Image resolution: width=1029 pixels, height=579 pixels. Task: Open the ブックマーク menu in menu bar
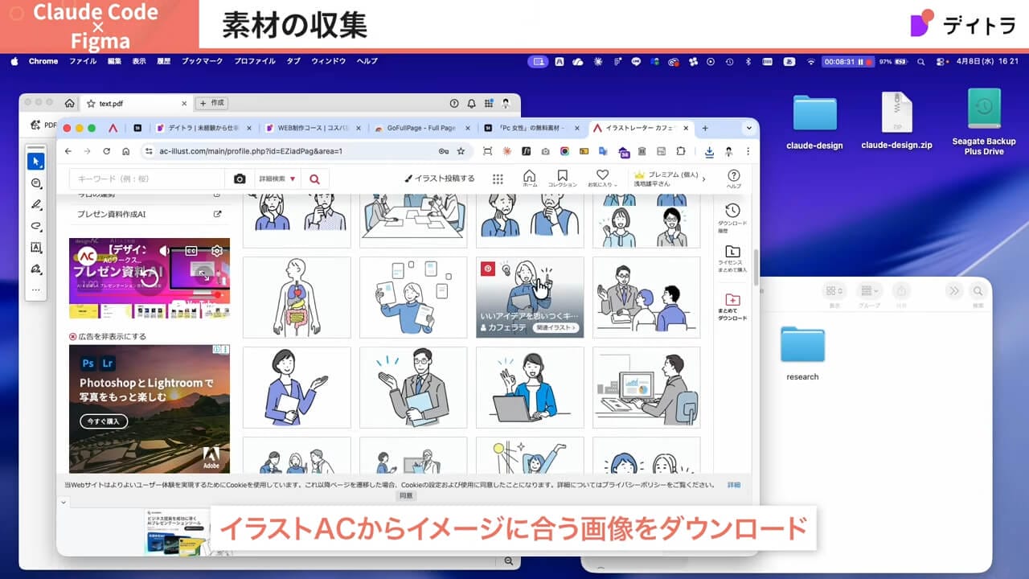[x=202, y=61]
